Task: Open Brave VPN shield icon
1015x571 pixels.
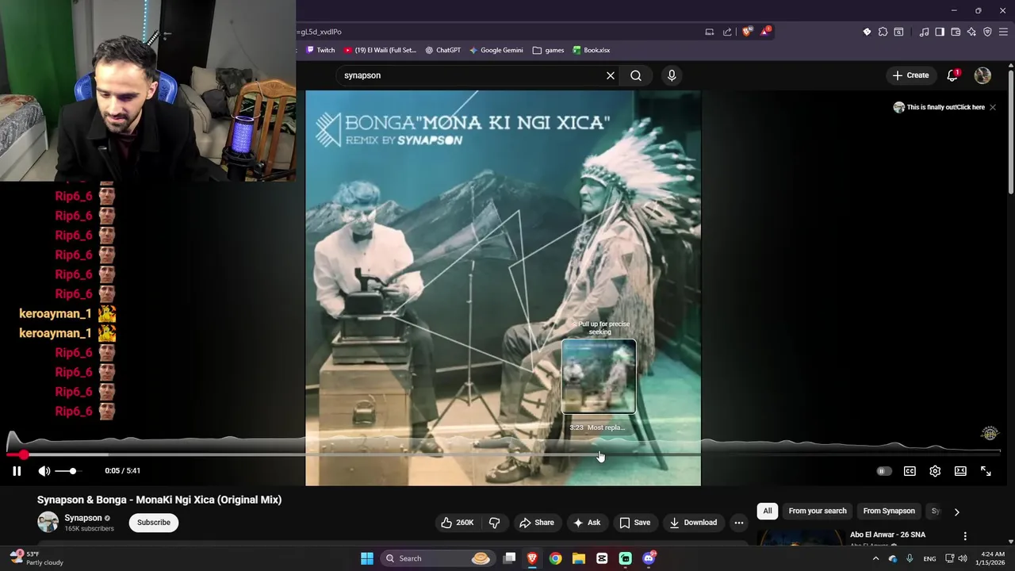Action: click(x=987, y=32)
